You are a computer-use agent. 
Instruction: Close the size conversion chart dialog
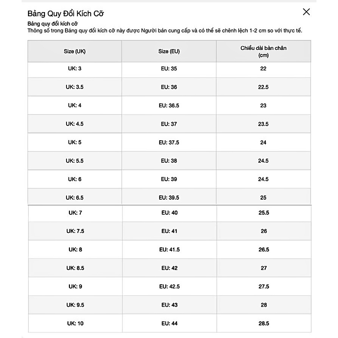click(306, 12)
